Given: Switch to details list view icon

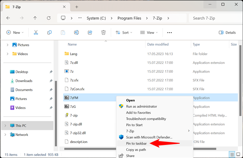Looking at the screenshot, I should tap(232, 154).
